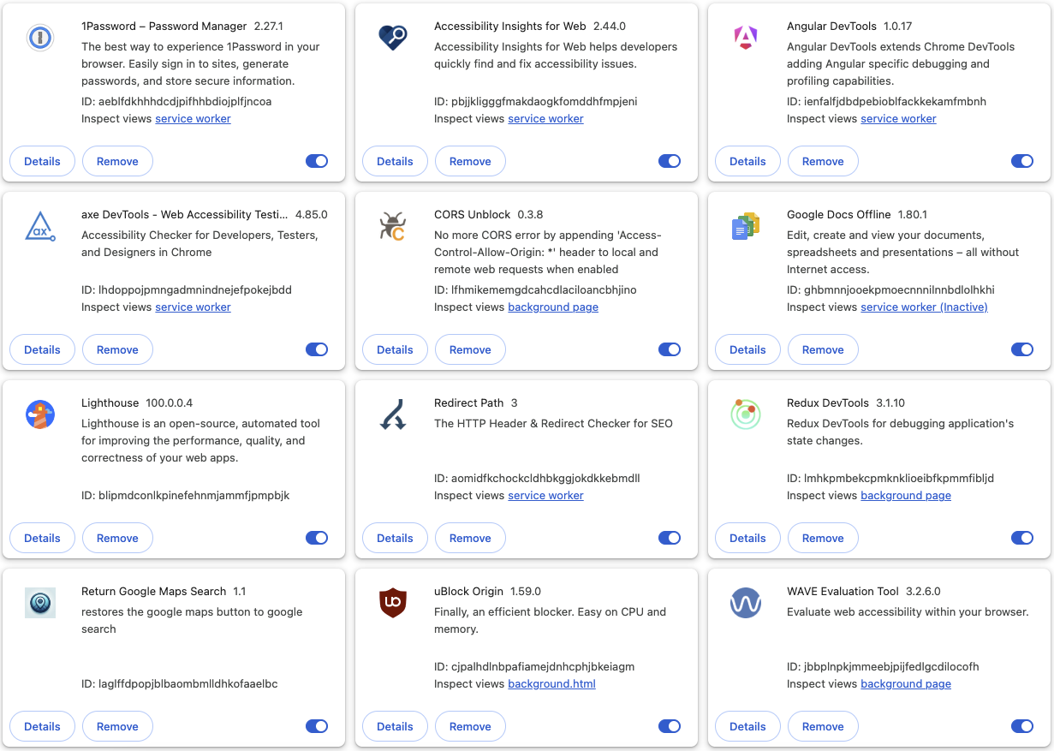1054x751 pixels.
Task: Turn off Accessibility Insights for Web
Action: (x=670, y=161)
